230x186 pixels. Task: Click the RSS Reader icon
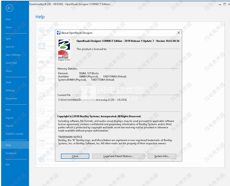coord(42,127)
